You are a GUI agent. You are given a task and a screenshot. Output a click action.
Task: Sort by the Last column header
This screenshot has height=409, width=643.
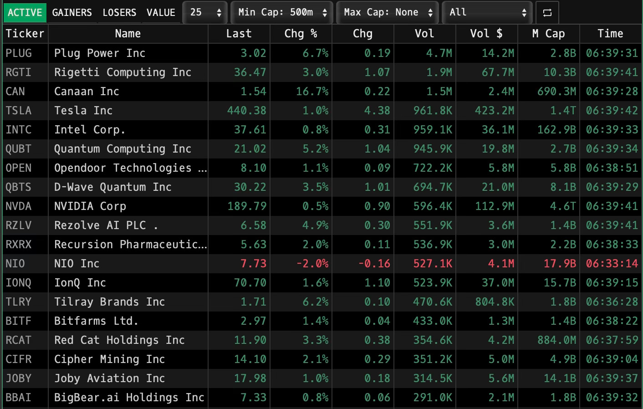239,34
